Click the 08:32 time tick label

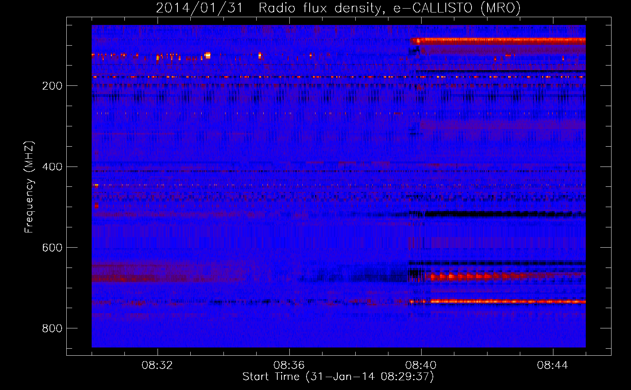157,365
